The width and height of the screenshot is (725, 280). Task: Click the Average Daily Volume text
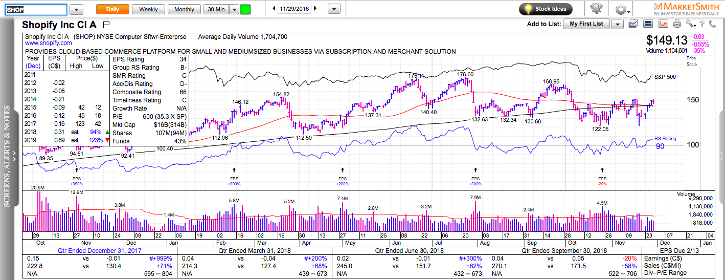242,37
